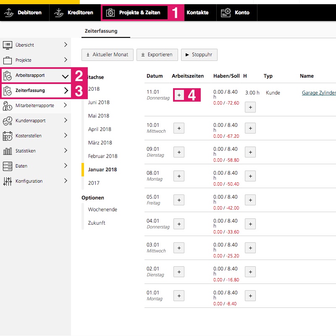336x336 pixels.
Task: Click the Kreditoren icon in top bar
Action: coord(58,13)
